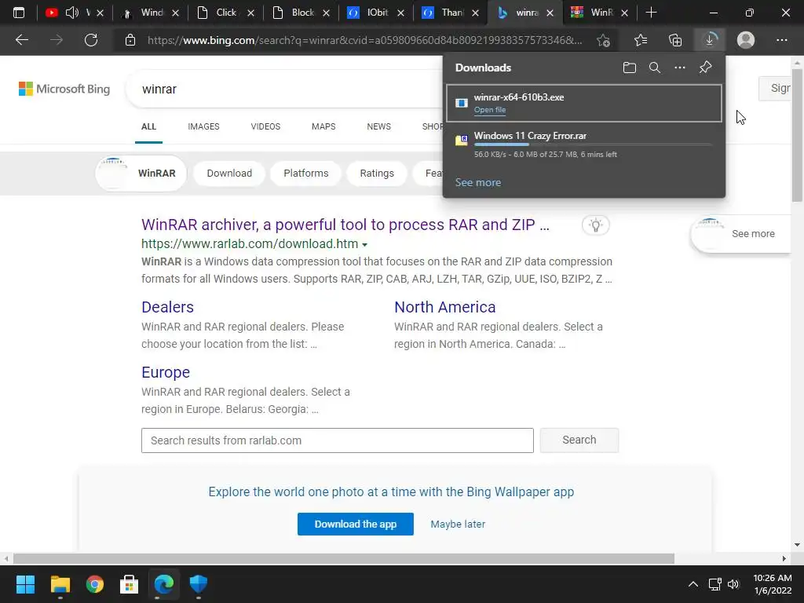Expand the rarlab.com URL dropdown arrow
This screenshot has height=603, width=804.
coord(364,245)
